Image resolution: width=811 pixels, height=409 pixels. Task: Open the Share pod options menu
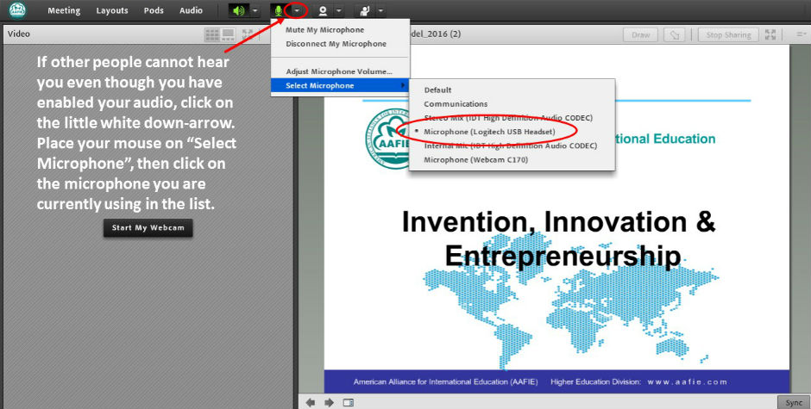tap(801, 34)
